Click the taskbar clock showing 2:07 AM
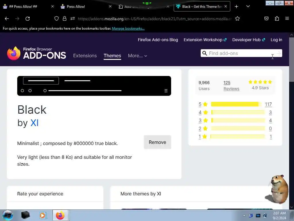Image resolution: width=294 pixels, height=221 pixels. pos(279,216)
